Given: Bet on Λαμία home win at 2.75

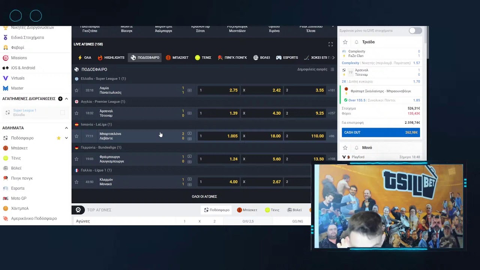Looking at the screenshot, I should [x=219, y=90].
